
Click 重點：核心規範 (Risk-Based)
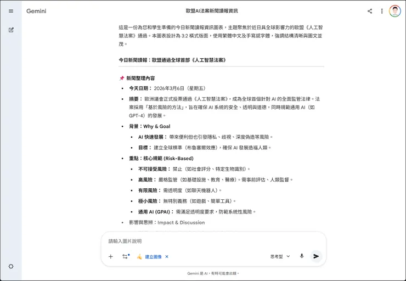[161, 158]
